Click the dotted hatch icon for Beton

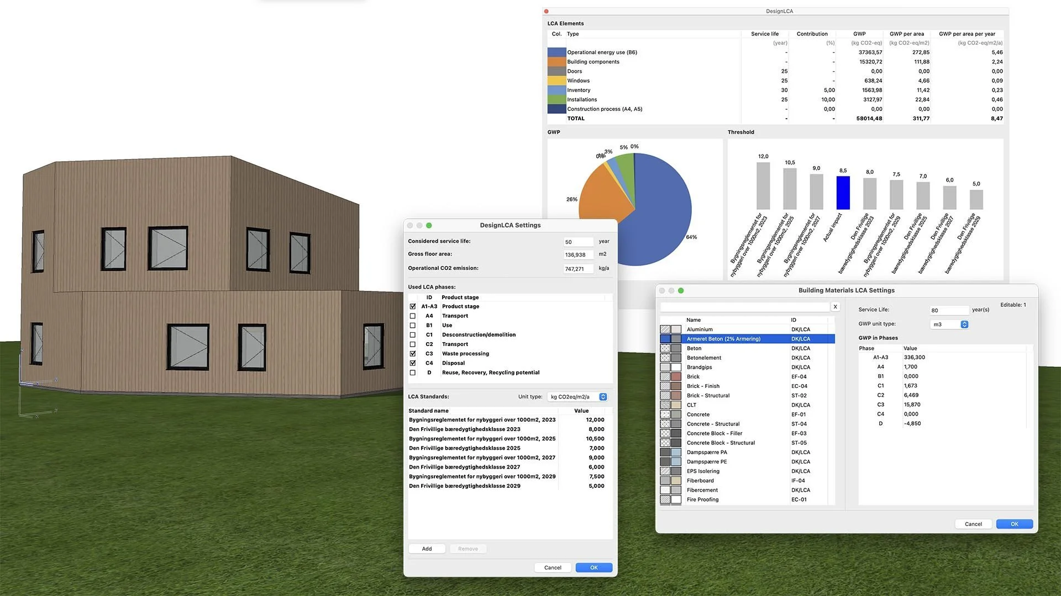665,348
